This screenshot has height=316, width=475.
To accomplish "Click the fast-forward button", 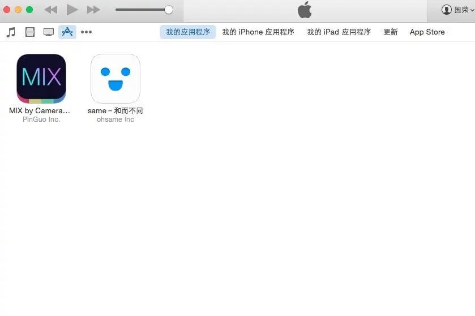I will [93, 10].
